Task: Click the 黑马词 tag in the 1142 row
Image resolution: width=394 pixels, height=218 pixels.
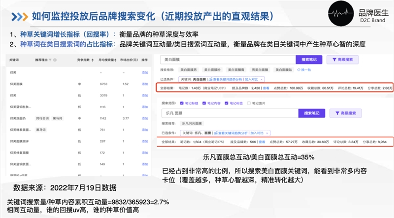Action: click(57, 118)
